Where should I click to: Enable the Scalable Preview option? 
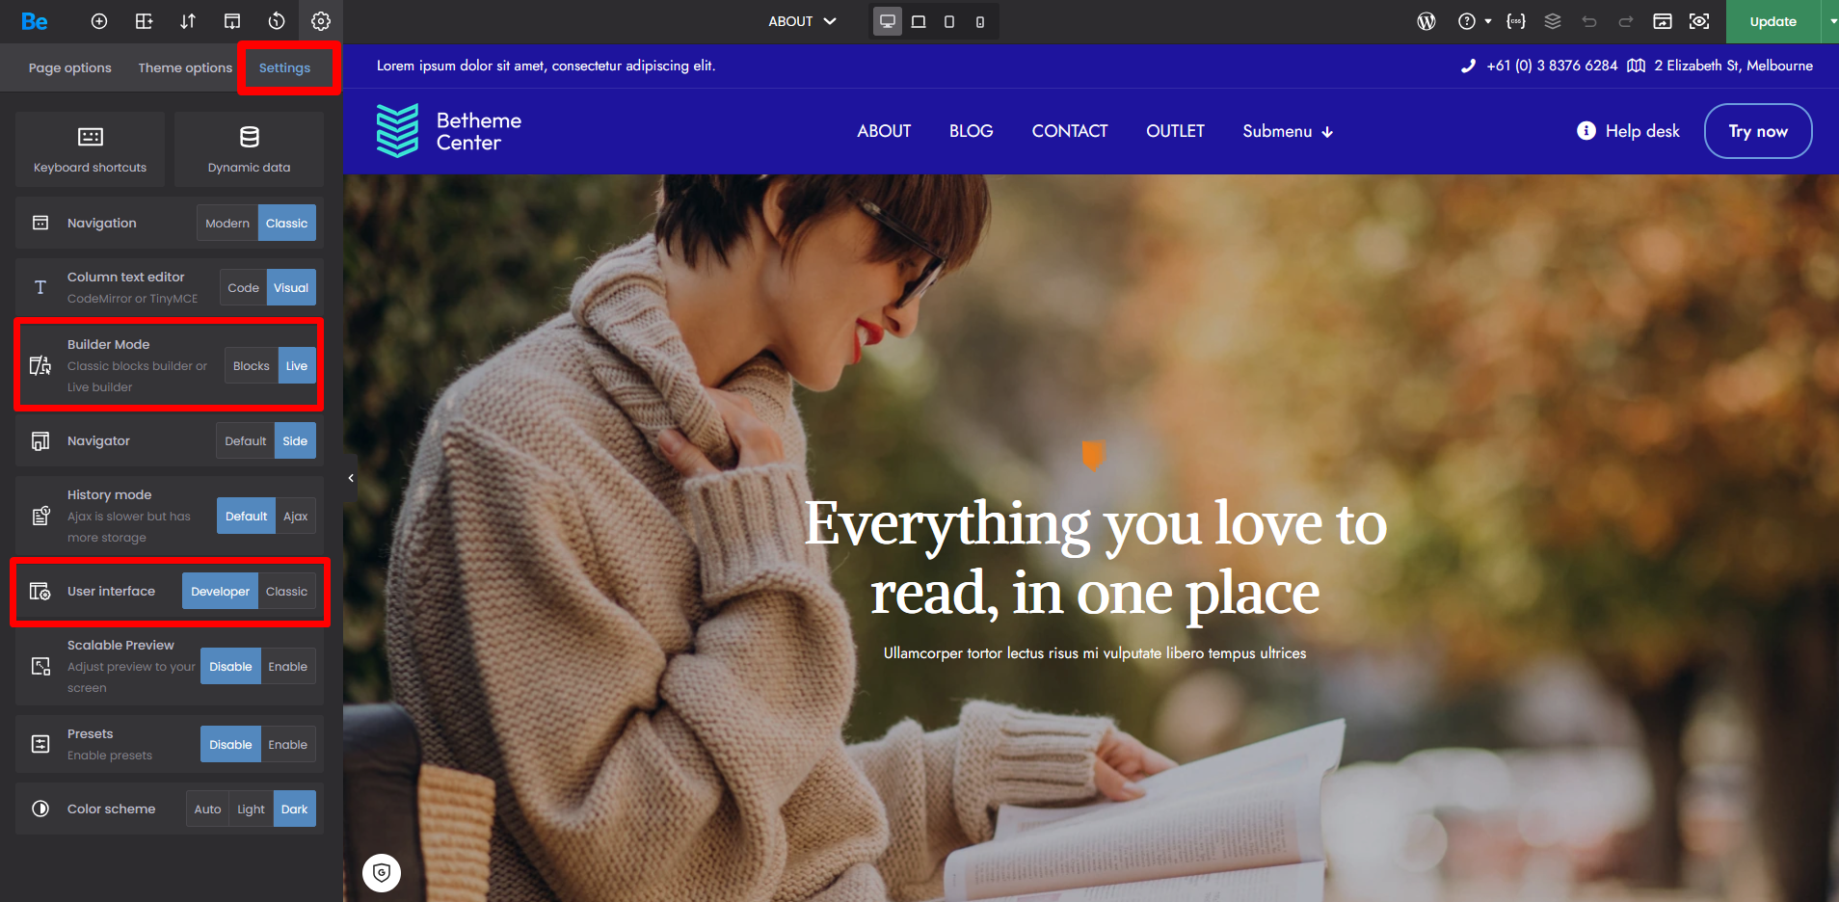point(288,666)
